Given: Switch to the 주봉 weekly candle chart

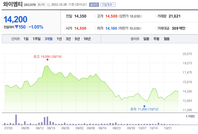Looking at the screenshot, I should [156, 39].
